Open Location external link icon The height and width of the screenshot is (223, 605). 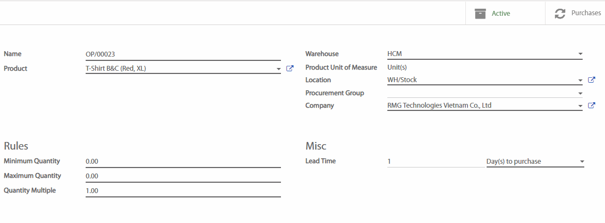591,80
